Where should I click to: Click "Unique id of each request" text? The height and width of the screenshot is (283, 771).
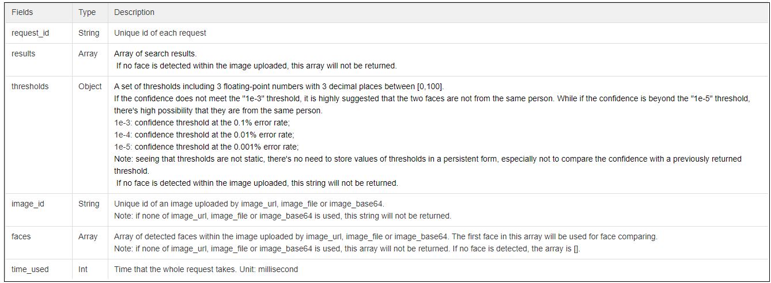(160, 33)
